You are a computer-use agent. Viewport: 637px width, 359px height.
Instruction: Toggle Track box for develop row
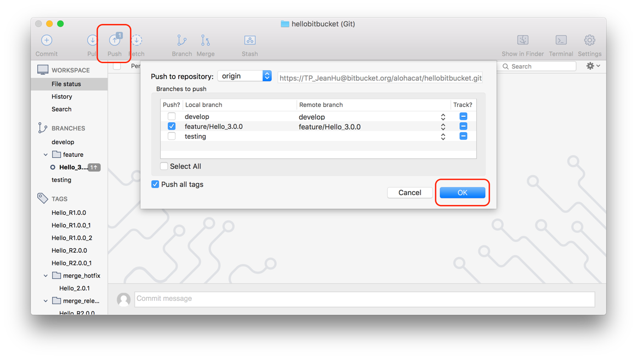[463, 117]
